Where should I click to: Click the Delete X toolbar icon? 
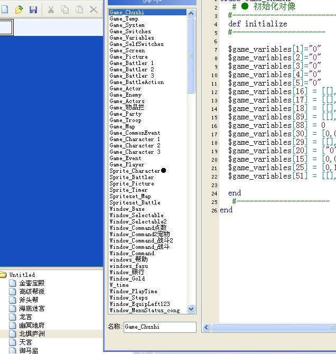point(94,10)
